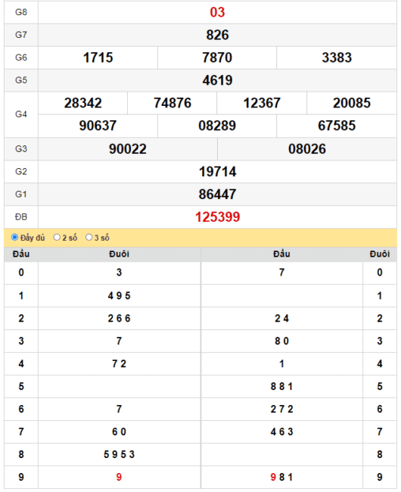
Task: Click the G8 prize number 03
Action: pos(217,12)
